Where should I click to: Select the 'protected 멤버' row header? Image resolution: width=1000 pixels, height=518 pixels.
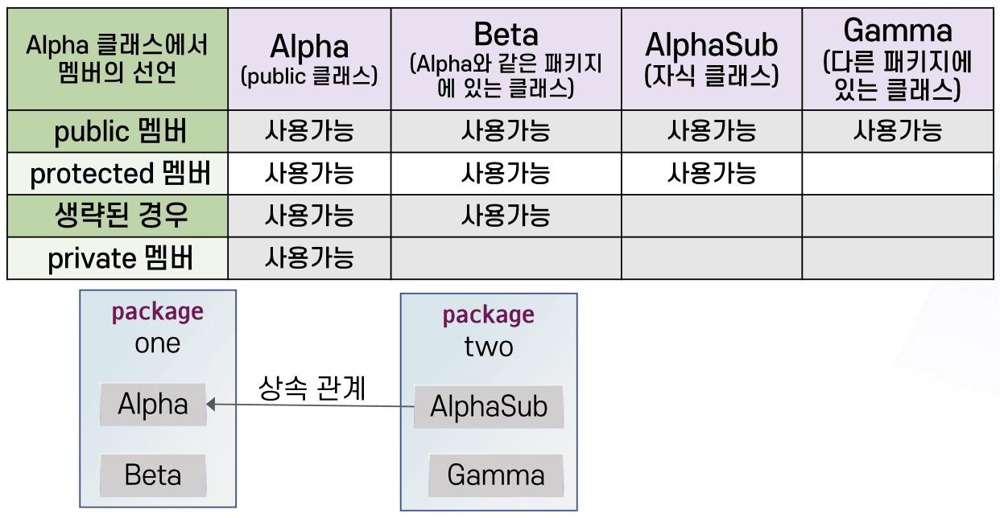[x=118, y=173]
